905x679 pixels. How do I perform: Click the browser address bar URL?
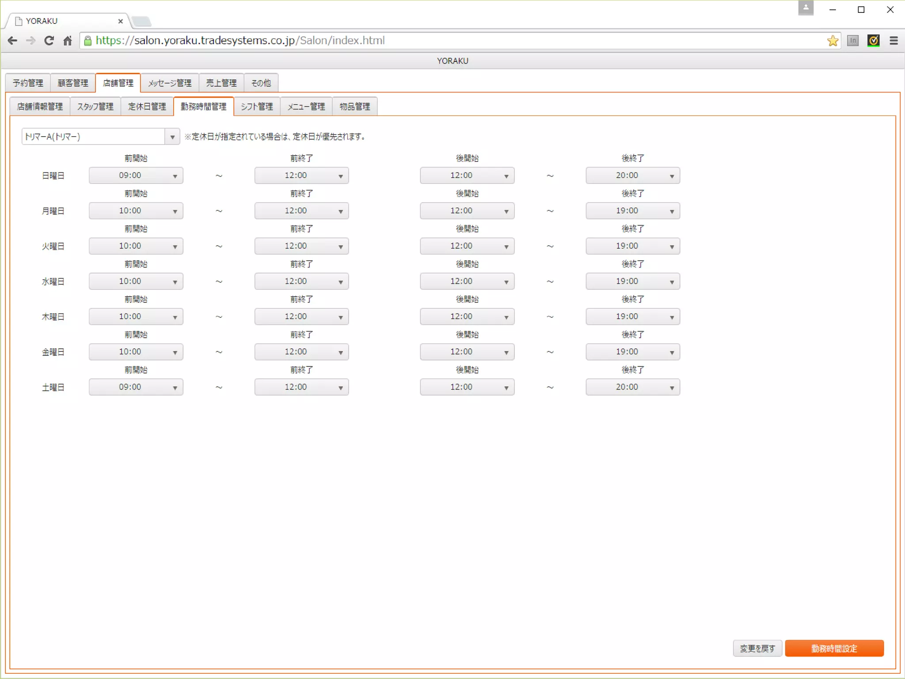pyautogui.click(x=240, y=41)
